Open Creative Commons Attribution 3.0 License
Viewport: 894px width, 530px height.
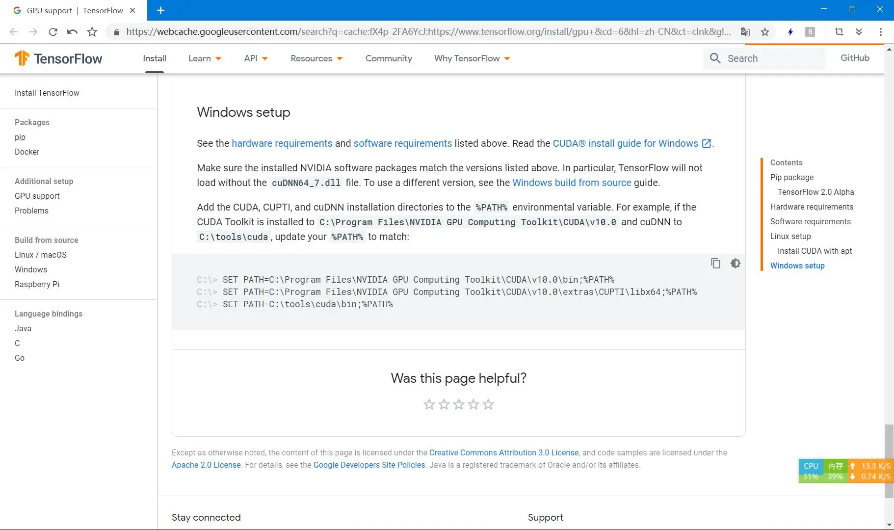click(504, 452)
